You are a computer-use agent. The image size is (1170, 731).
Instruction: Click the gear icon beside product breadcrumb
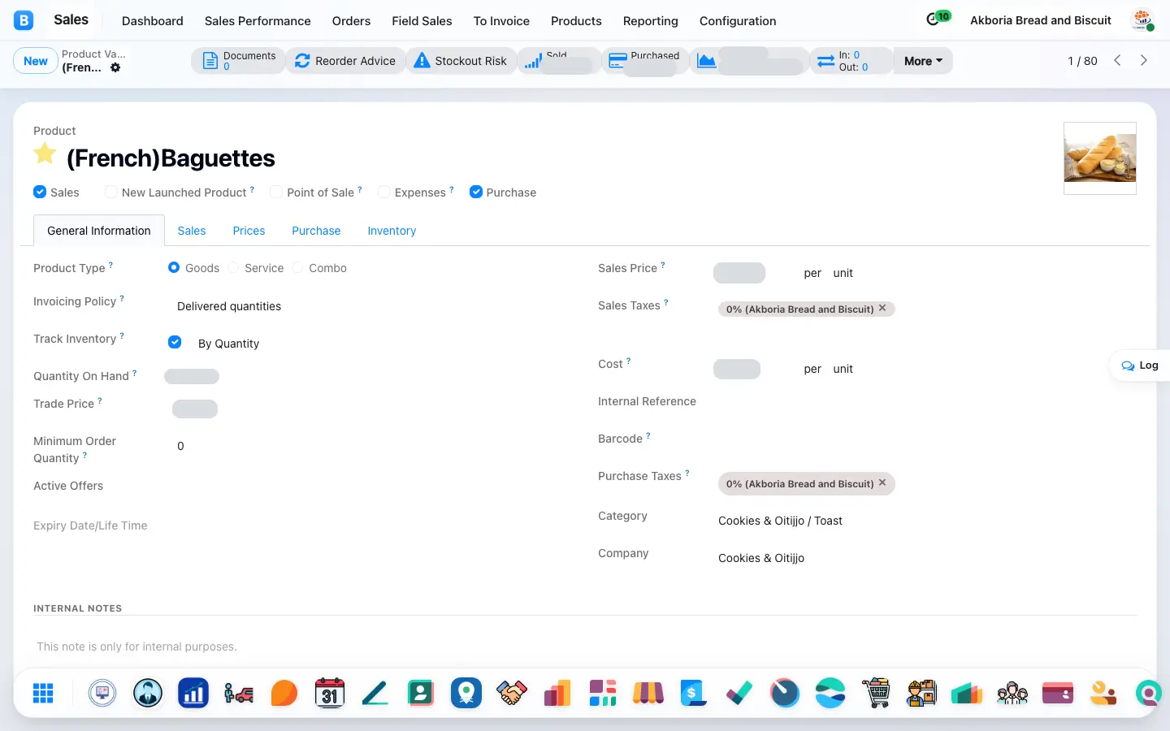pos(115,67)
